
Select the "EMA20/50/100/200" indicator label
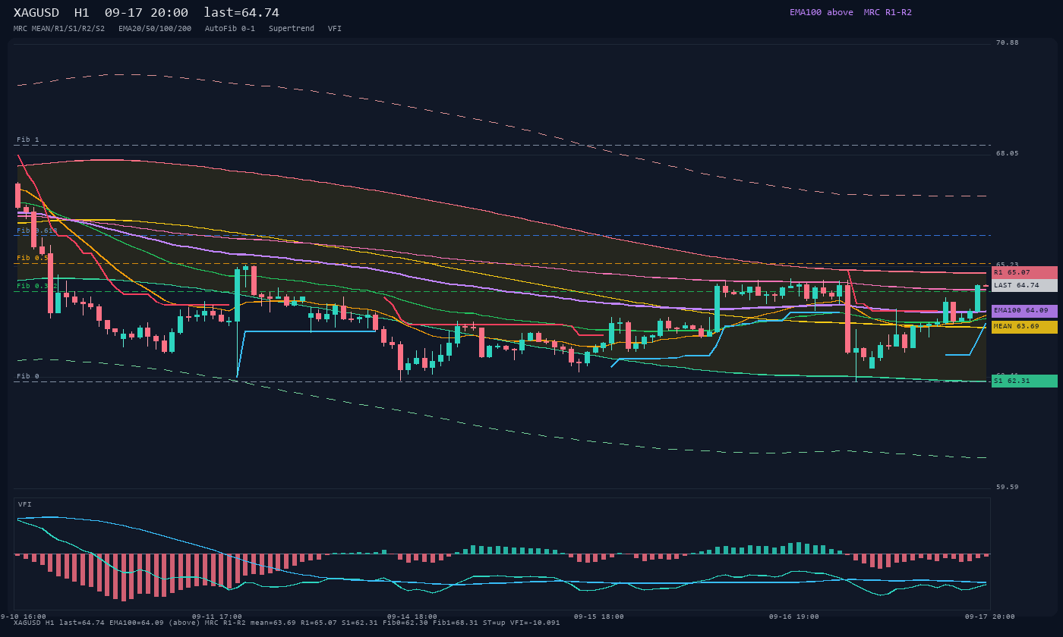pyautogui.click(x=155, y=29)
